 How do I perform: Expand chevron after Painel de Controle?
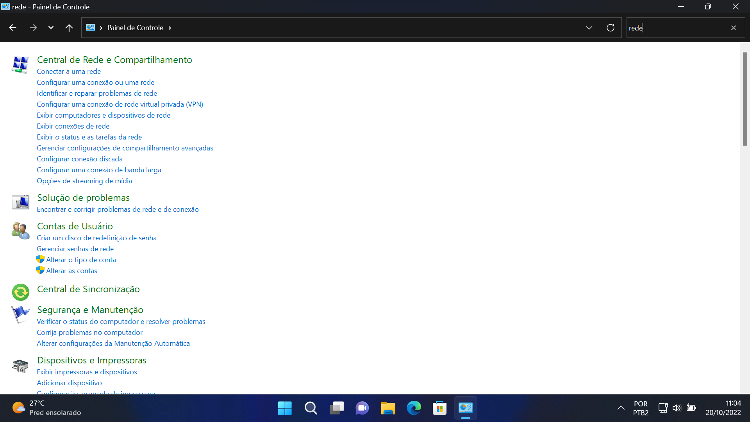[170, 28]
